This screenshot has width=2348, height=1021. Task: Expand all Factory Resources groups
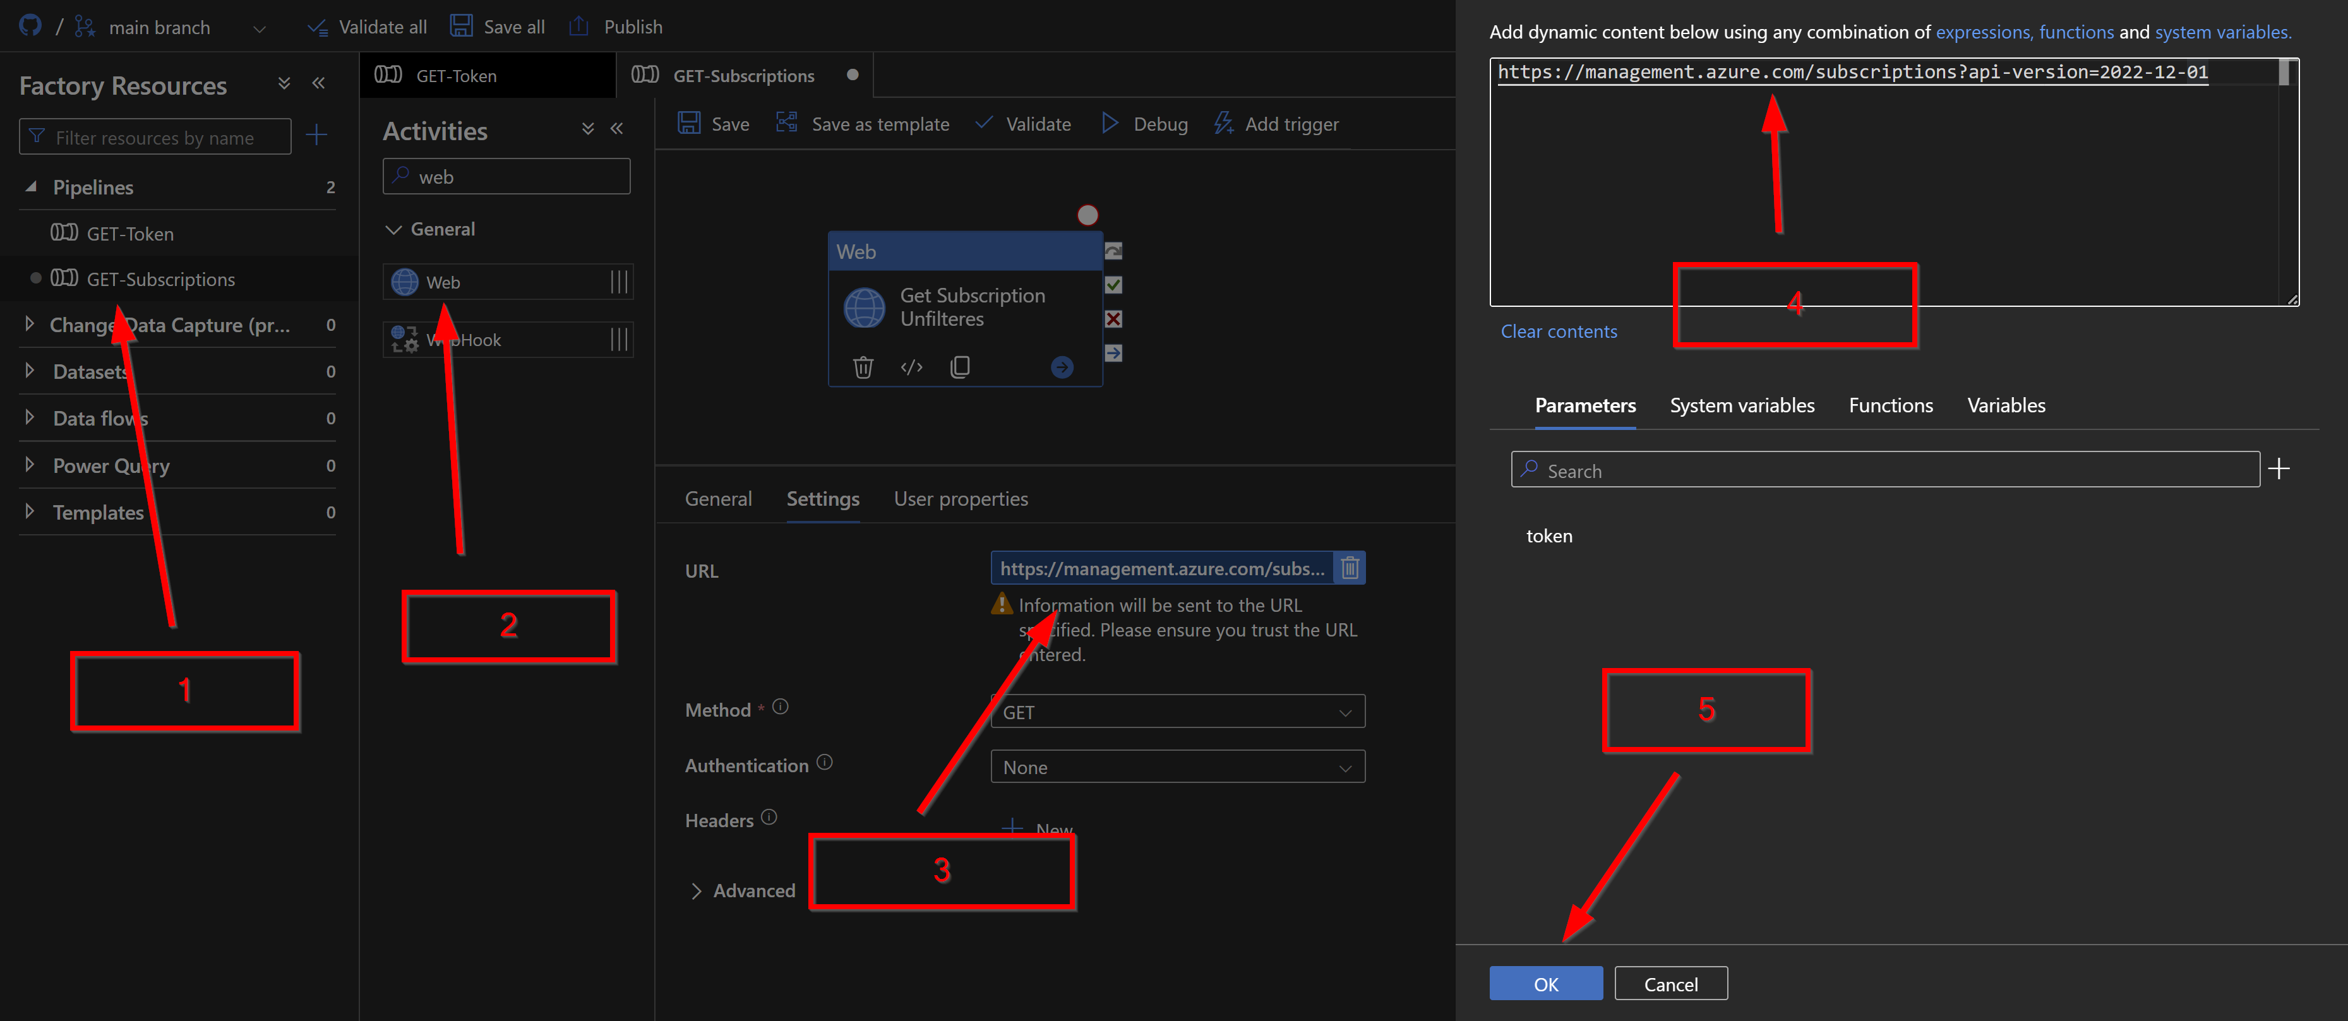coord(284,84)
